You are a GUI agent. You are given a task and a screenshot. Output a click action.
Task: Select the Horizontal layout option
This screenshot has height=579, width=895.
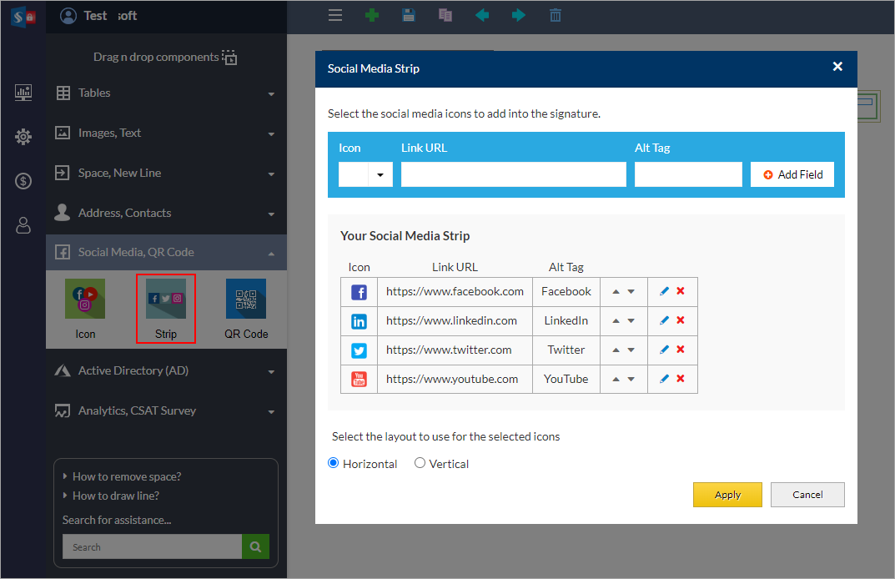(x=334, y=463)
